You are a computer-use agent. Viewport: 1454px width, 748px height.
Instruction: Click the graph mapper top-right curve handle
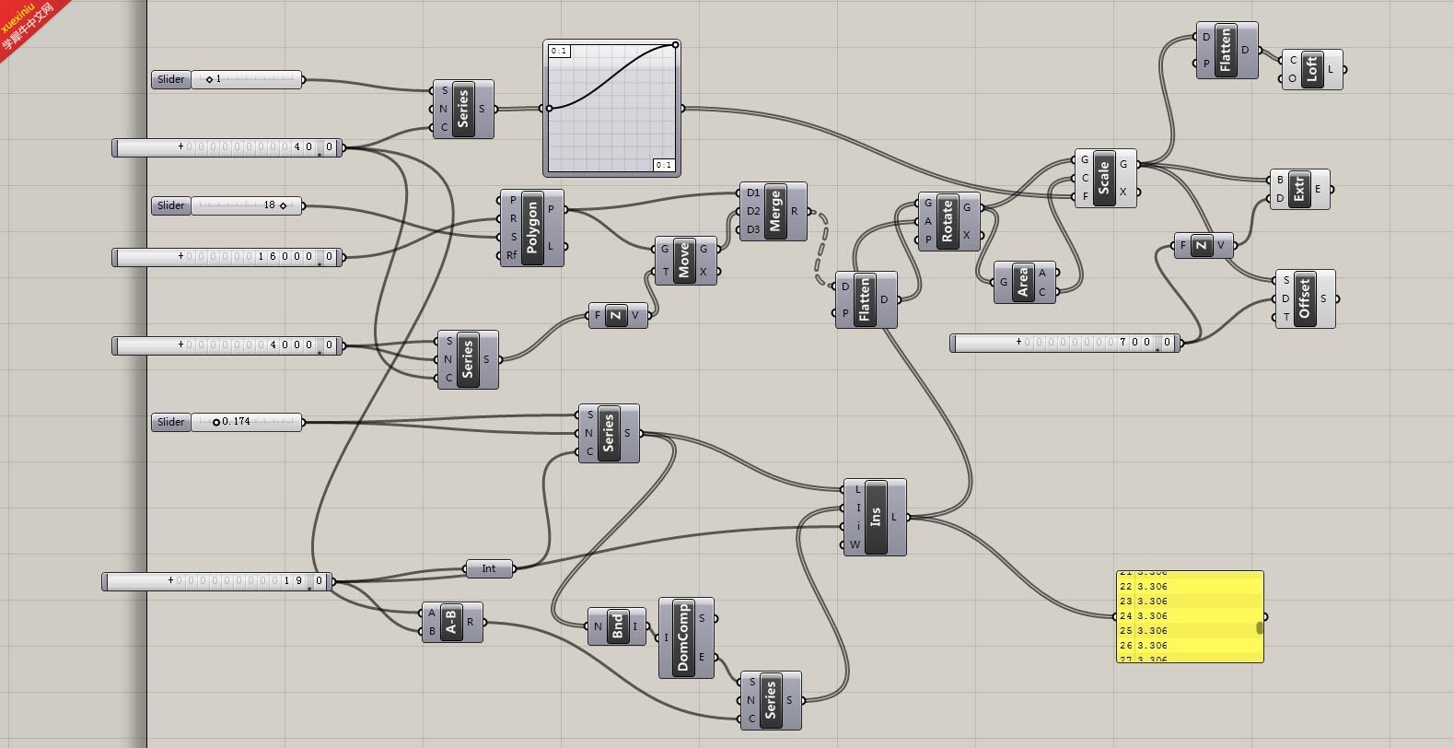675,45
